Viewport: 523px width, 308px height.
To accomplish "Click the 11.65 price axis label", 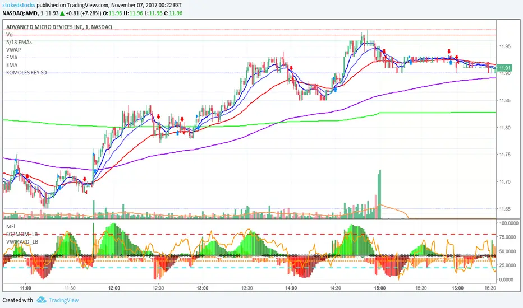I will tap(504, 209).
